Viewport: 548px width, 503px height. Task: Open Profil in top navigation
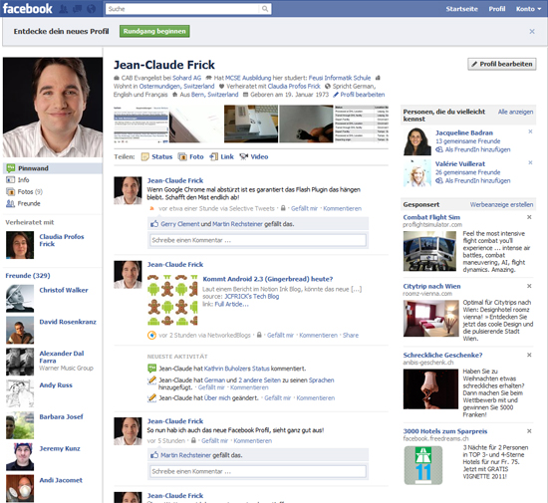[x=497, y=9]
